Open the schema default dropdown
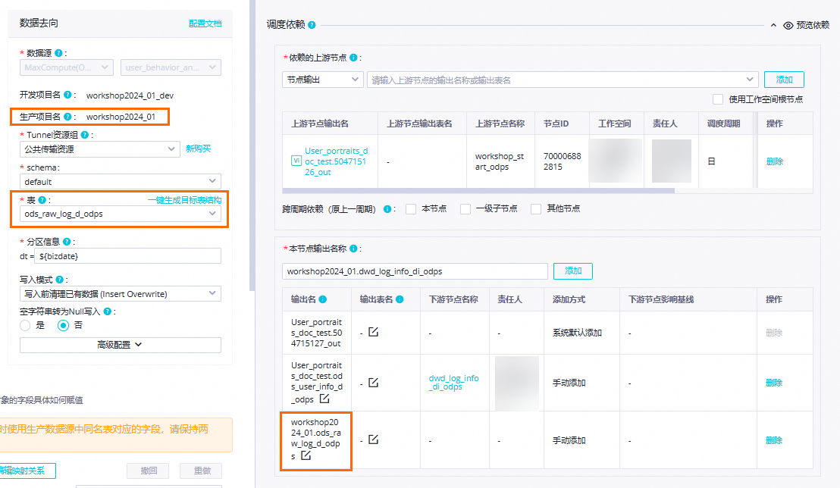The width and height of the screenshot is (840, 488). click(x=121, y=182)
